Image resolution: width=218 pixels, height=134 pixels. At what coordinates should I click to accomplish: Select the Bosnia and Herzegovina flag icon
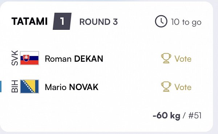(29, 86)
